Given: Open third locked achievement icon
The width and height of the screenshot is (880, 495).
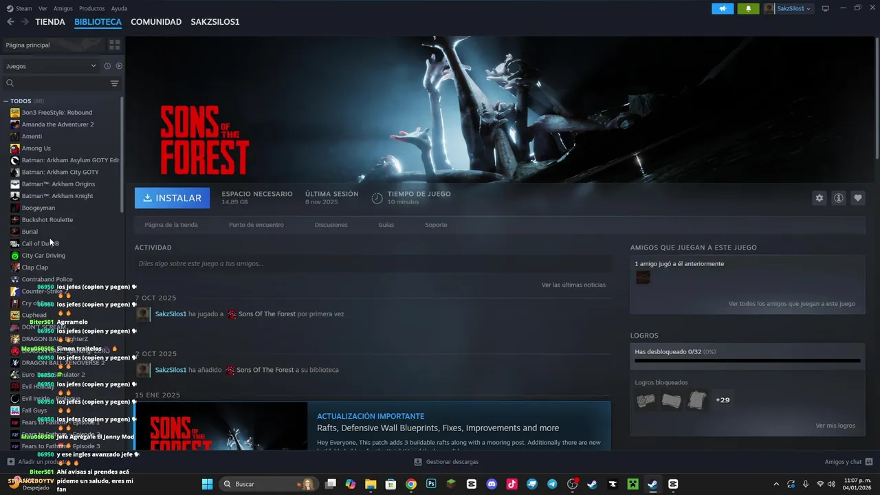Looking at the screenshot, I should coord(696,400).
